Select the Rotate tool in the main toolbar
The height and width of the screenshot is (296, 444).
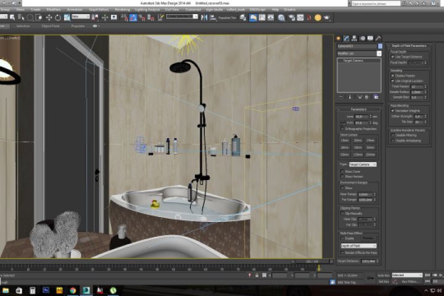(x=58, y=17)
